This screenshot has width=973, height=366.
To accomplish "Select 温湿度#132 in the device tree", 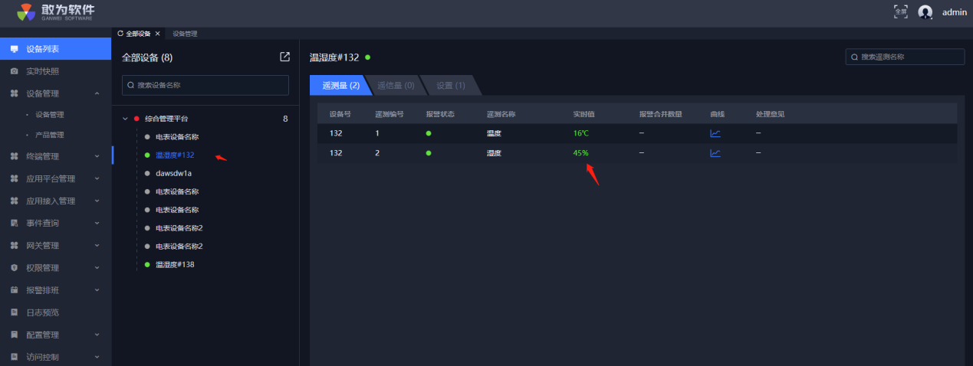I will [x=175, y=155].
